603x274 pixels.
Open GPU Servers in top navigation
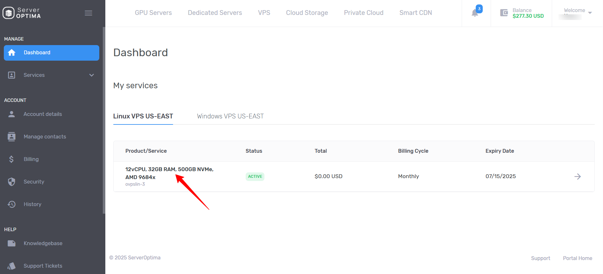153,13
